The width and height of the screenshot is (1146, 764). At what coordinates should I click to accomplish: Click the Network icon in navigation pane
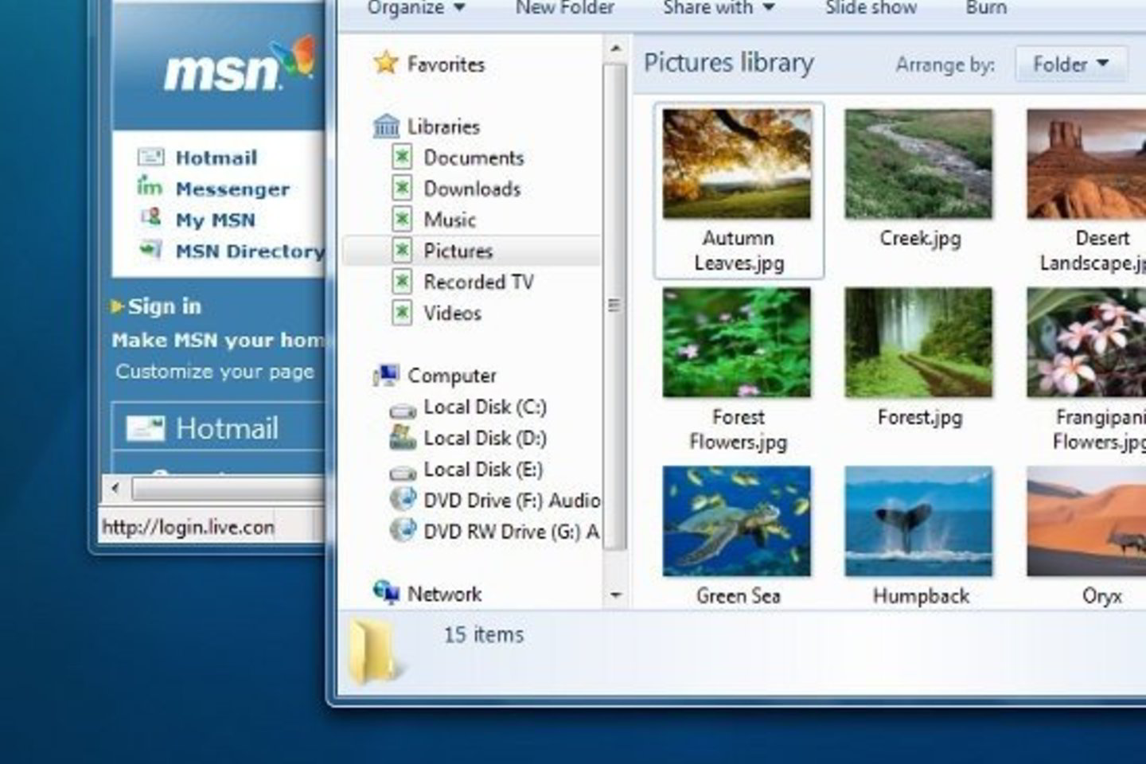point(387,592)
